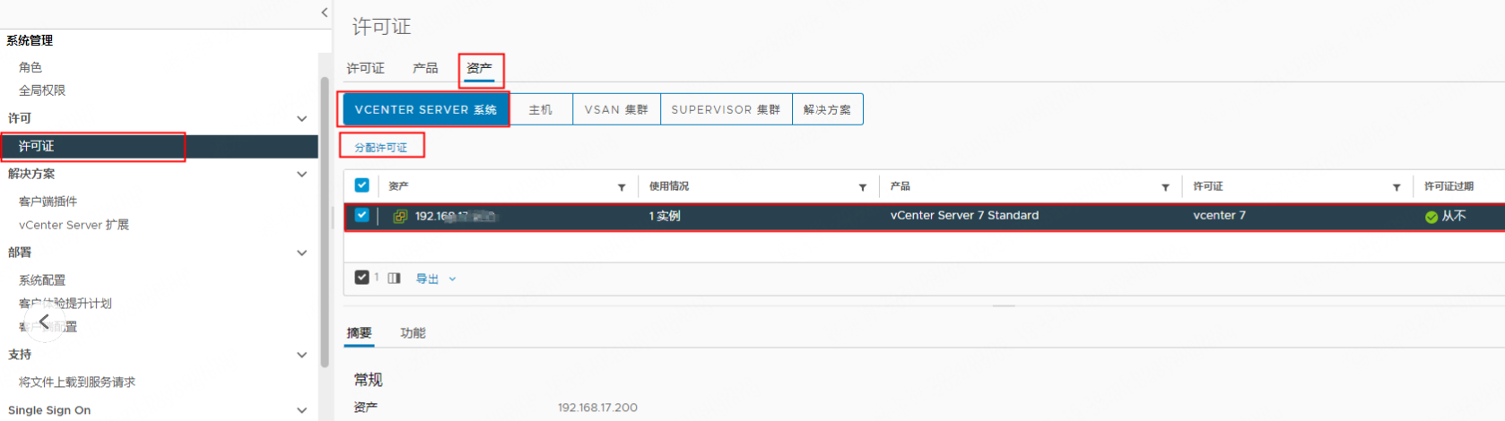This screenshot has height=421, width=1505.
Task: Click the 1 实例 usage cell
Action: [665, 216]
